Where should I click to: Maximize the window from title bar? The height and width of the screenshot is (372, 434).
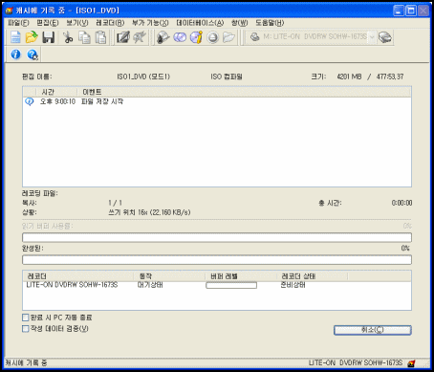click(x=411, y=11)
